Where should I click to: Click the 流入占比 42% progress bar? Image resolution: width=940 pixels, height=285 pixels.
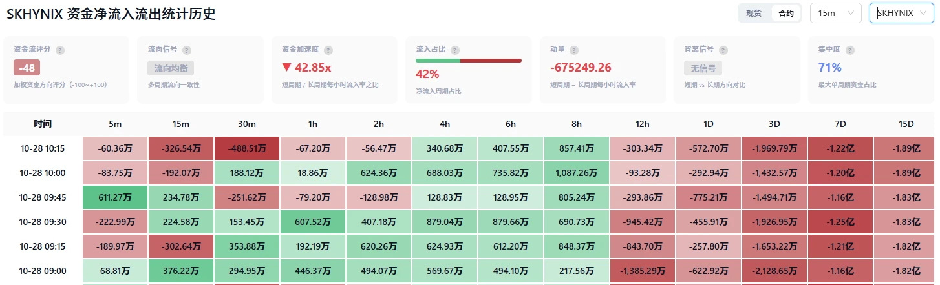point(469,61)
